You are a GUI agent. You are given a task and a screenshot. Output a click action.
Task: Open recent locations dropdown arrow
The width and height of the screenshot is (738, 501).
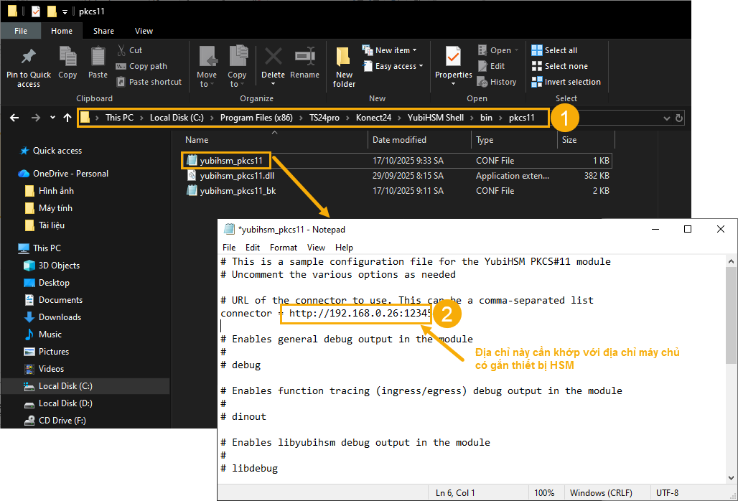pos(52,118)
